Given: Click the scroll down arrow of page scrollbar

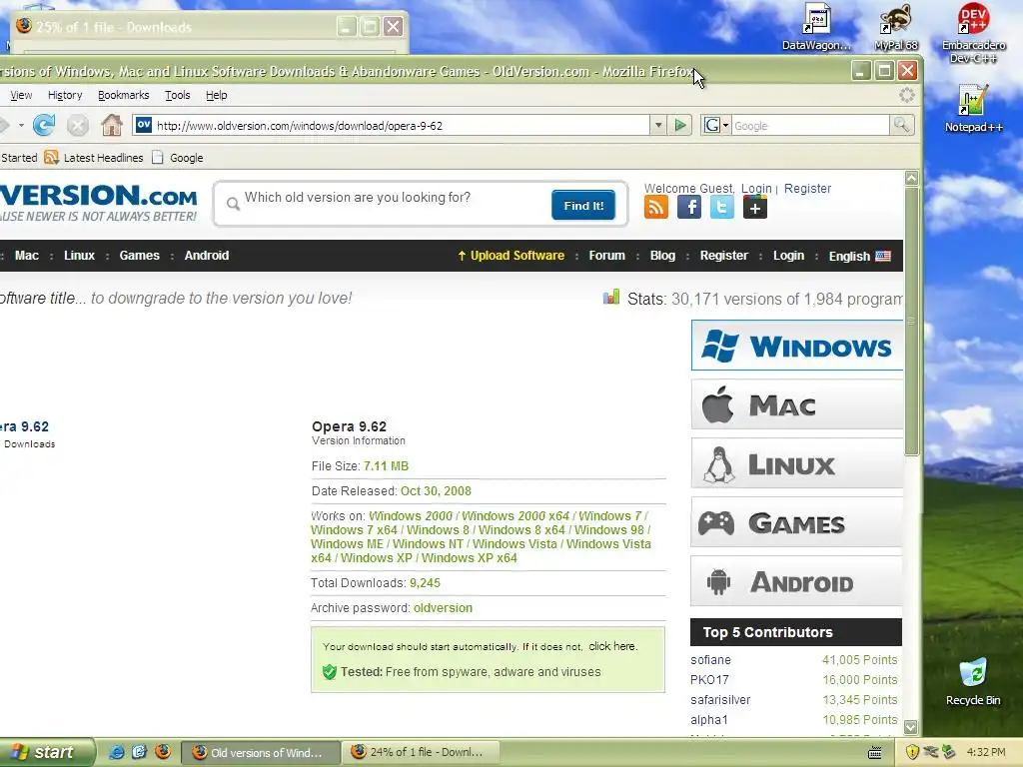Looking at the screenshot, I should click(x=911, y=727).
